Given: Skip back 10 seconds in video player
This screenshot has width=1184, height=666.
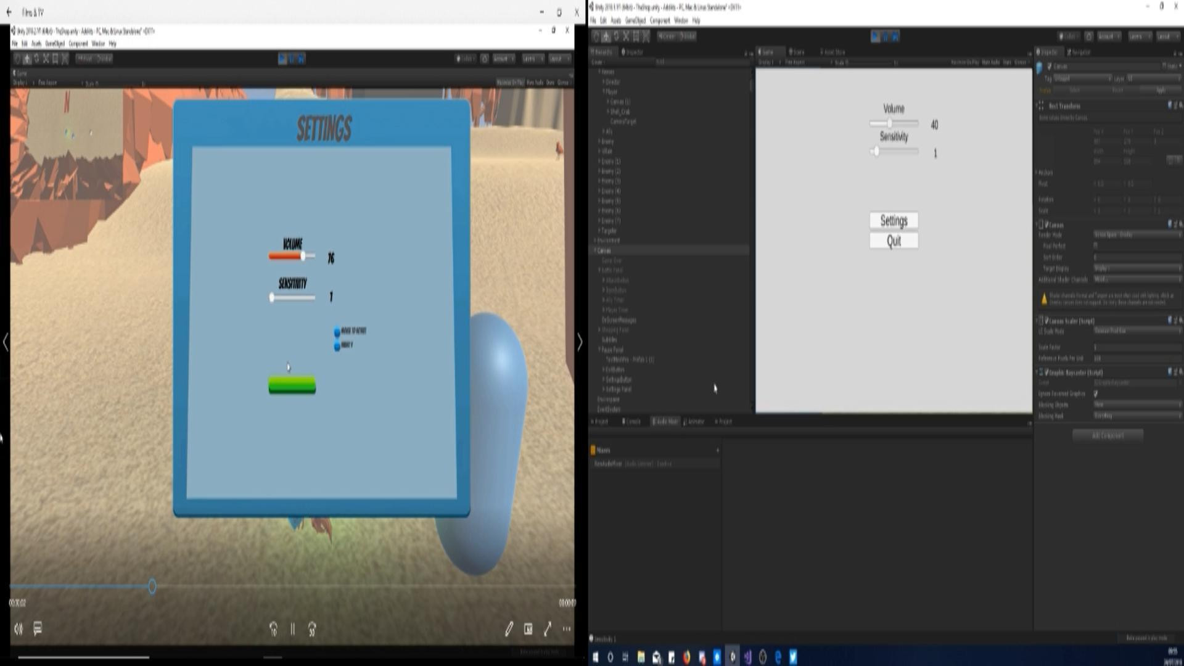Looking at the screenshot, I should pos(274,629).
